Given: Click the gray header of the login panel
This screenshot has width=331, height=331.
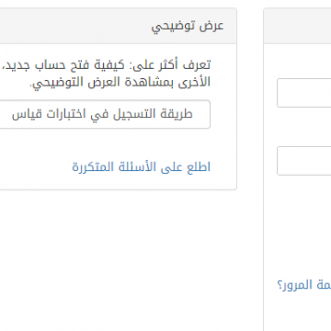Looking at the screenshot, I should tap(297, 26).
